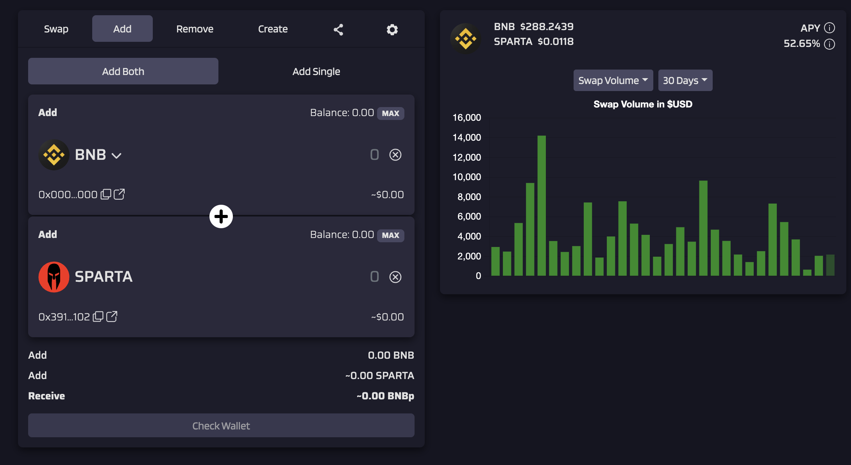
Task: Click the last dark green bar
Action: point(830,265)
